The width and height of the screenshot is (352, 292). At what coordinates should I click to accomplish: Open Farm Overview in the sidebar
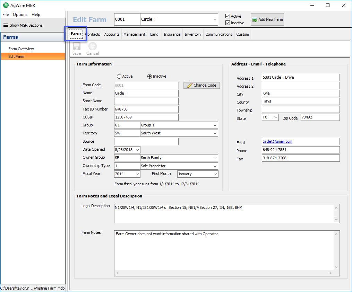[21, 49]
